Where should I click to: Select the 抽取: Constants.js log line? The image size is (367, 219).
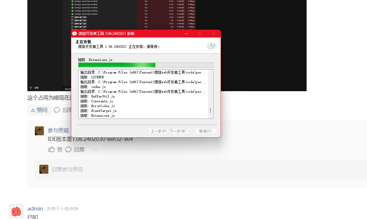pos(96,101)
